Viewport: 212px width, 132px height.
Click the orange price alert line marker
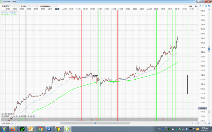point(171,54)
